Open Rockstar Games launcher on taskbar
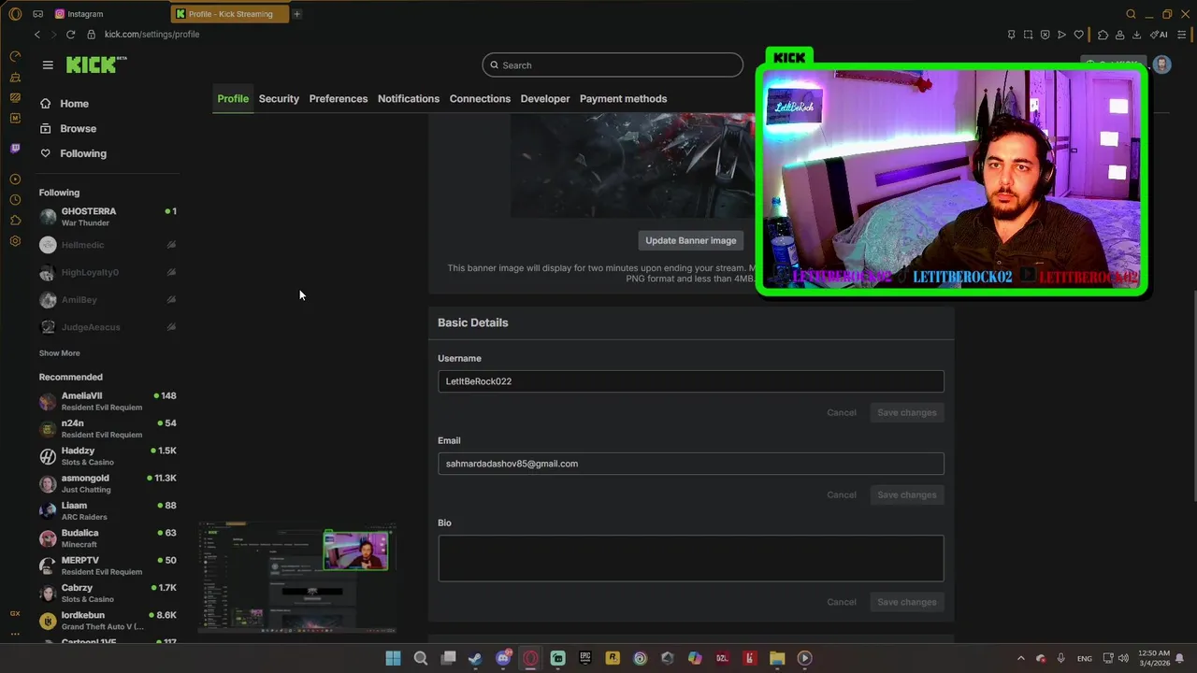 [613, 658]
